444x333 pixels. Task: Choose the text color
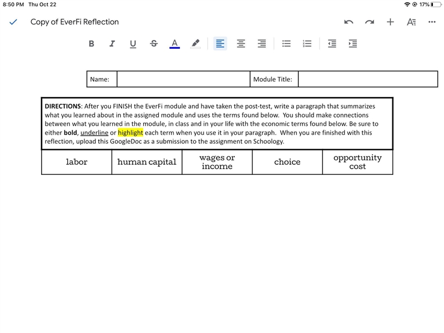click(174, 44)
